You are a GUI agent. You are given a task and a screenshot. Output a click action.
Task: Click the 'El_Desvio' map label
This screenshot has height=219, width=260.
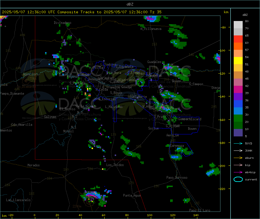pyautogui.click(x=67, y=109)
